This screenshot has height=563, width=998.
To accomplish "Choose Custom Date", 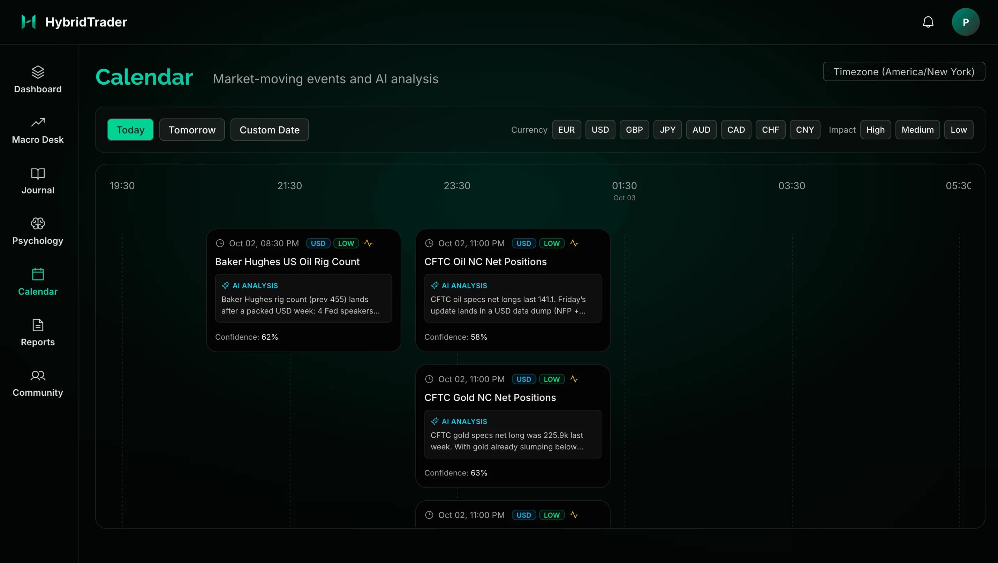I will 269,130.
